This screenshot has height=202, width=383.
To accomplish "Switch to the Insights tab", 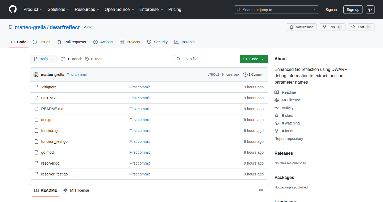I will 185,42.
